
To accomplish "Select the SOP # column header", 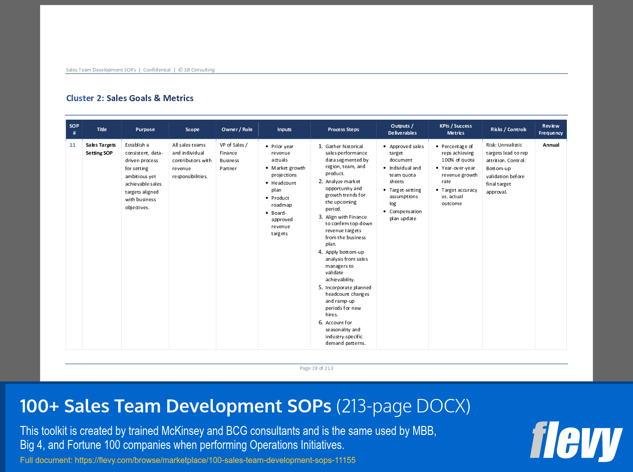I will [x=74, y=129].
